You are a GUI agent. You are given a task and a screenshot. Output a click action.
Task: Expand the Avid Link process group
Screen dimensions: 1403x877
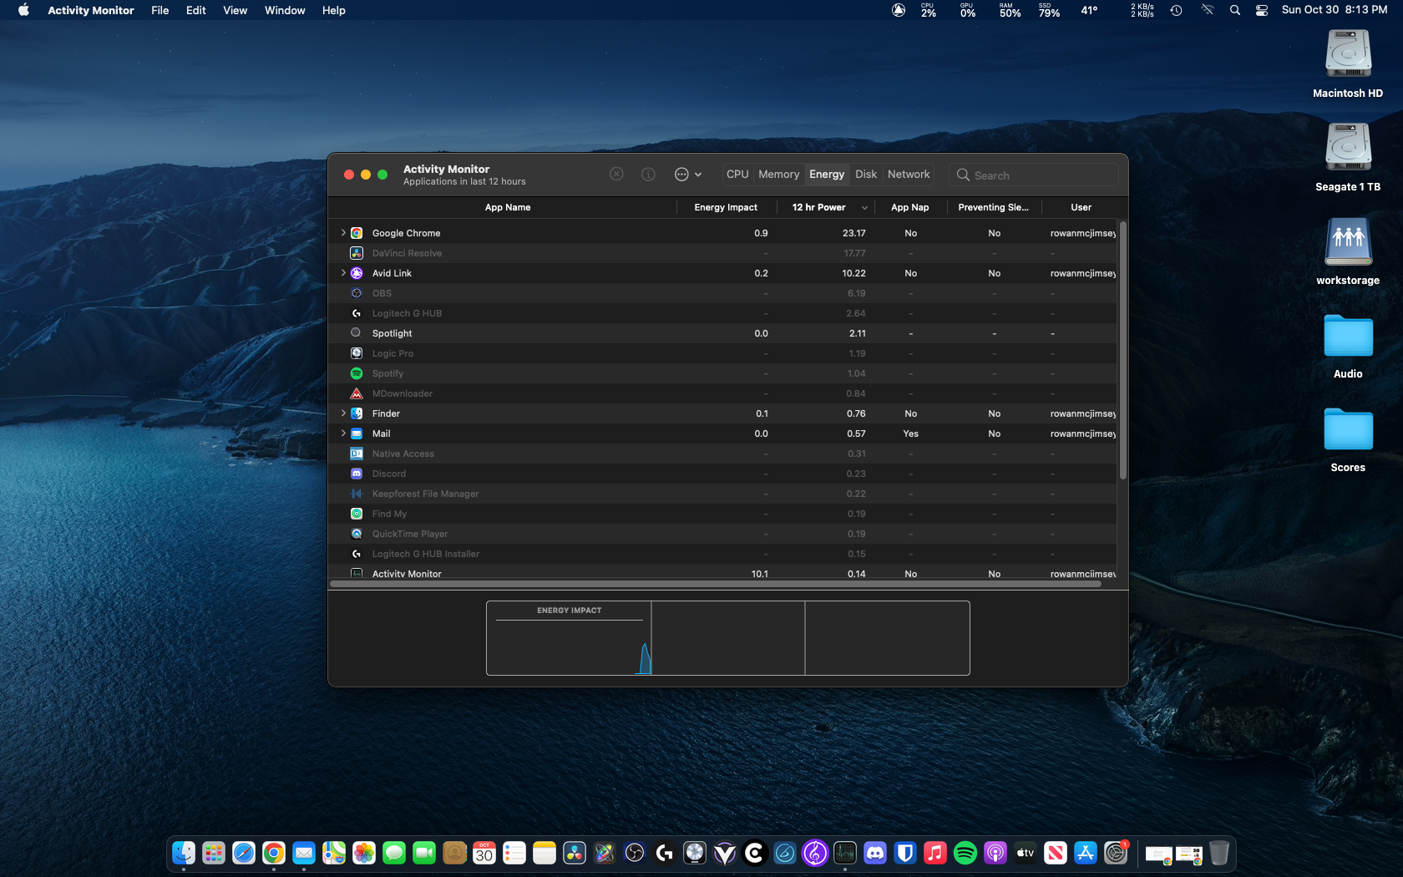tap(343, 273)
